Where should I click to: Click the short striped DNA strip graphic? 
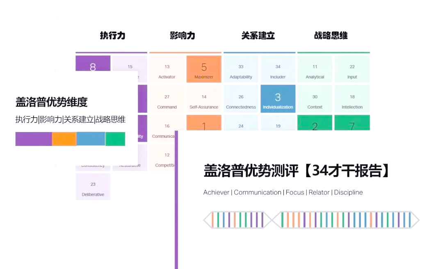tap(237, 220)
